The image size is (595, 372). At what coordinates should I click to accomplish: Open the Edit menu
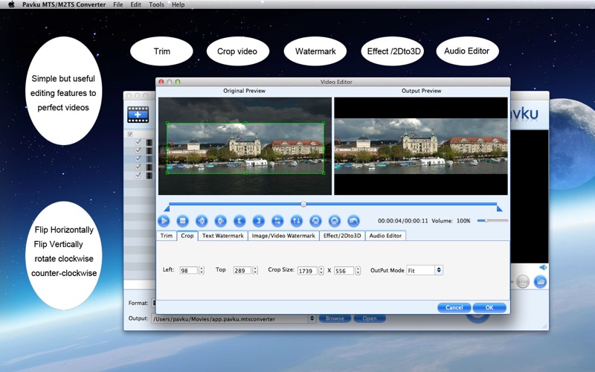(x=135, y=4)
